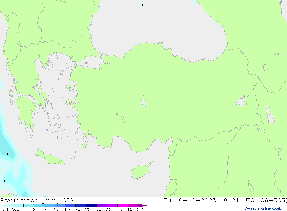Click the '1' contour label inside darker cyan patch

7,153
